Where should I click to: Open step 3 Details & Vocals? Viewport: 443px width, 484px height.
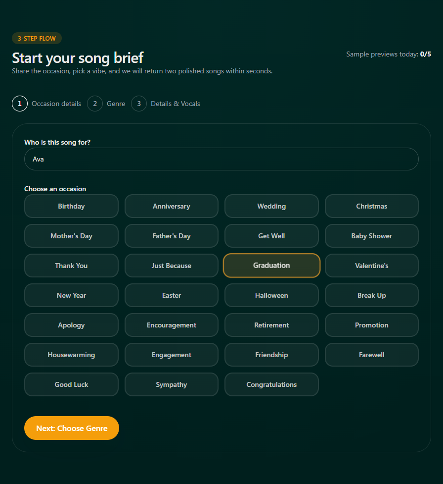point(166,104)
